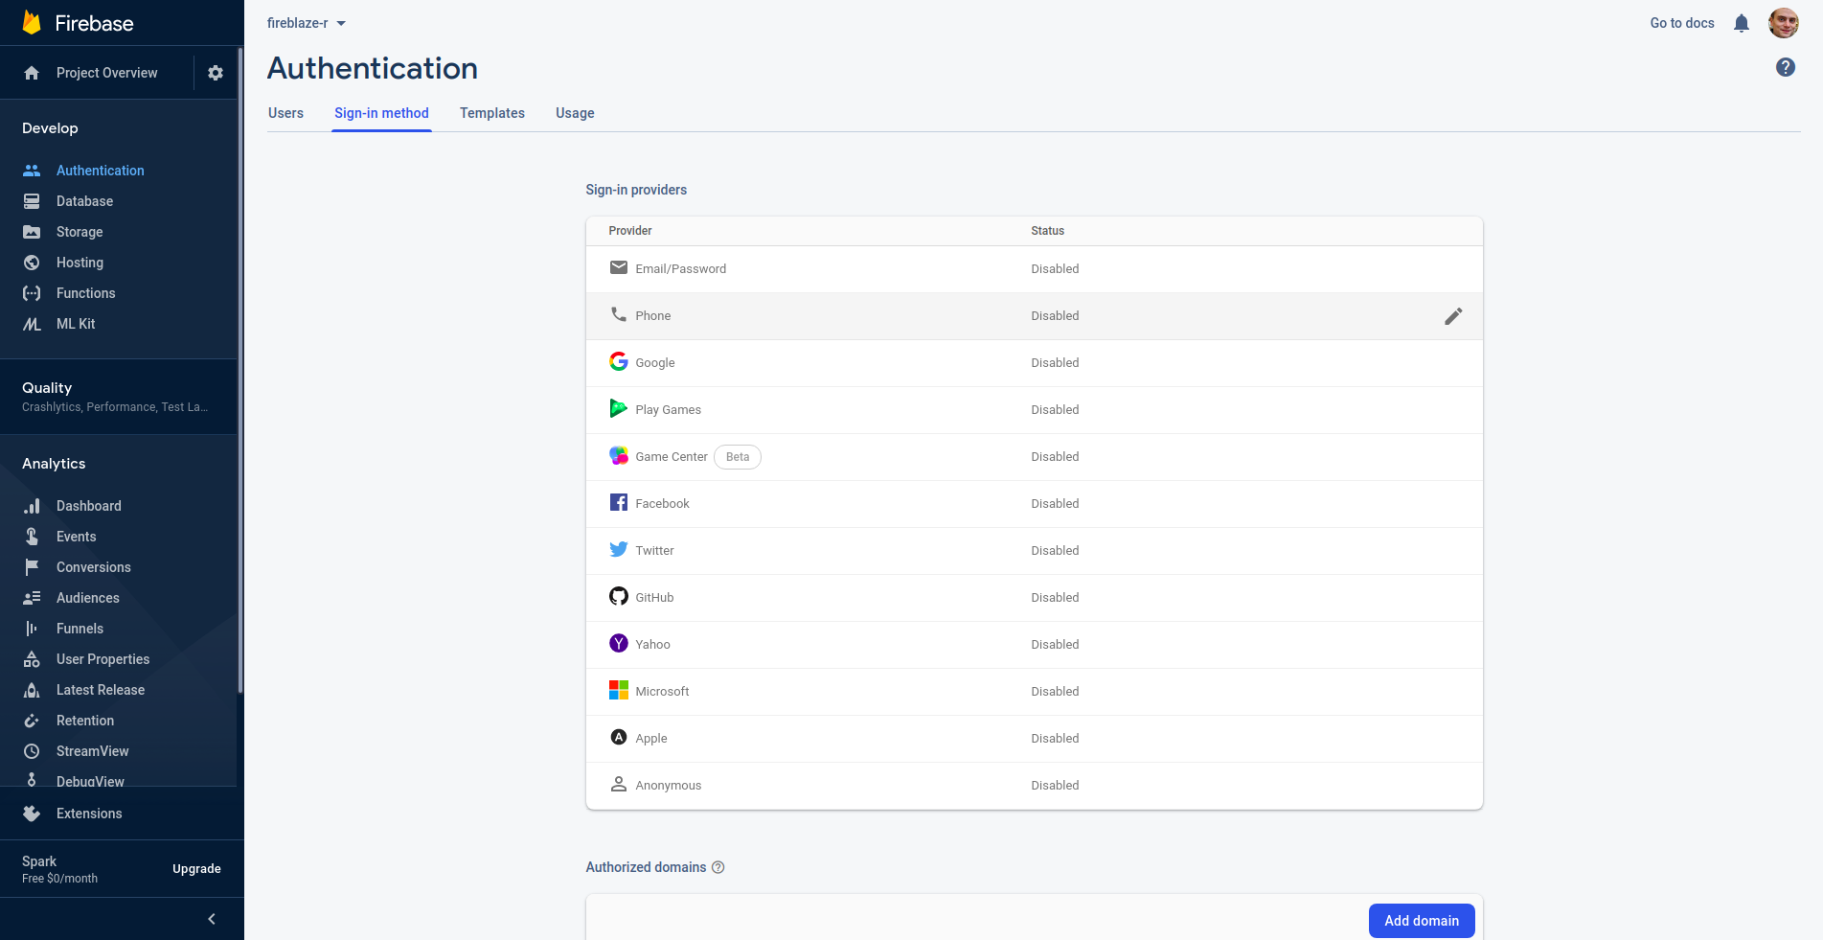Viewport: 1823px width, 940px height.
Task: Click the Play Games provider icon
Action: point(619,408)
